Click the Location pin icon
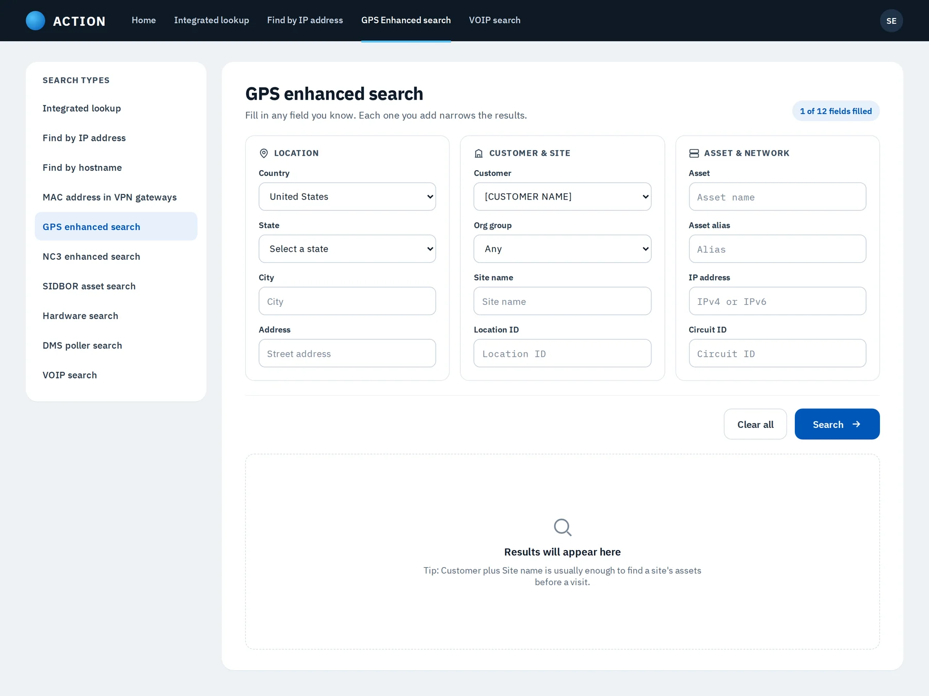 264,153
